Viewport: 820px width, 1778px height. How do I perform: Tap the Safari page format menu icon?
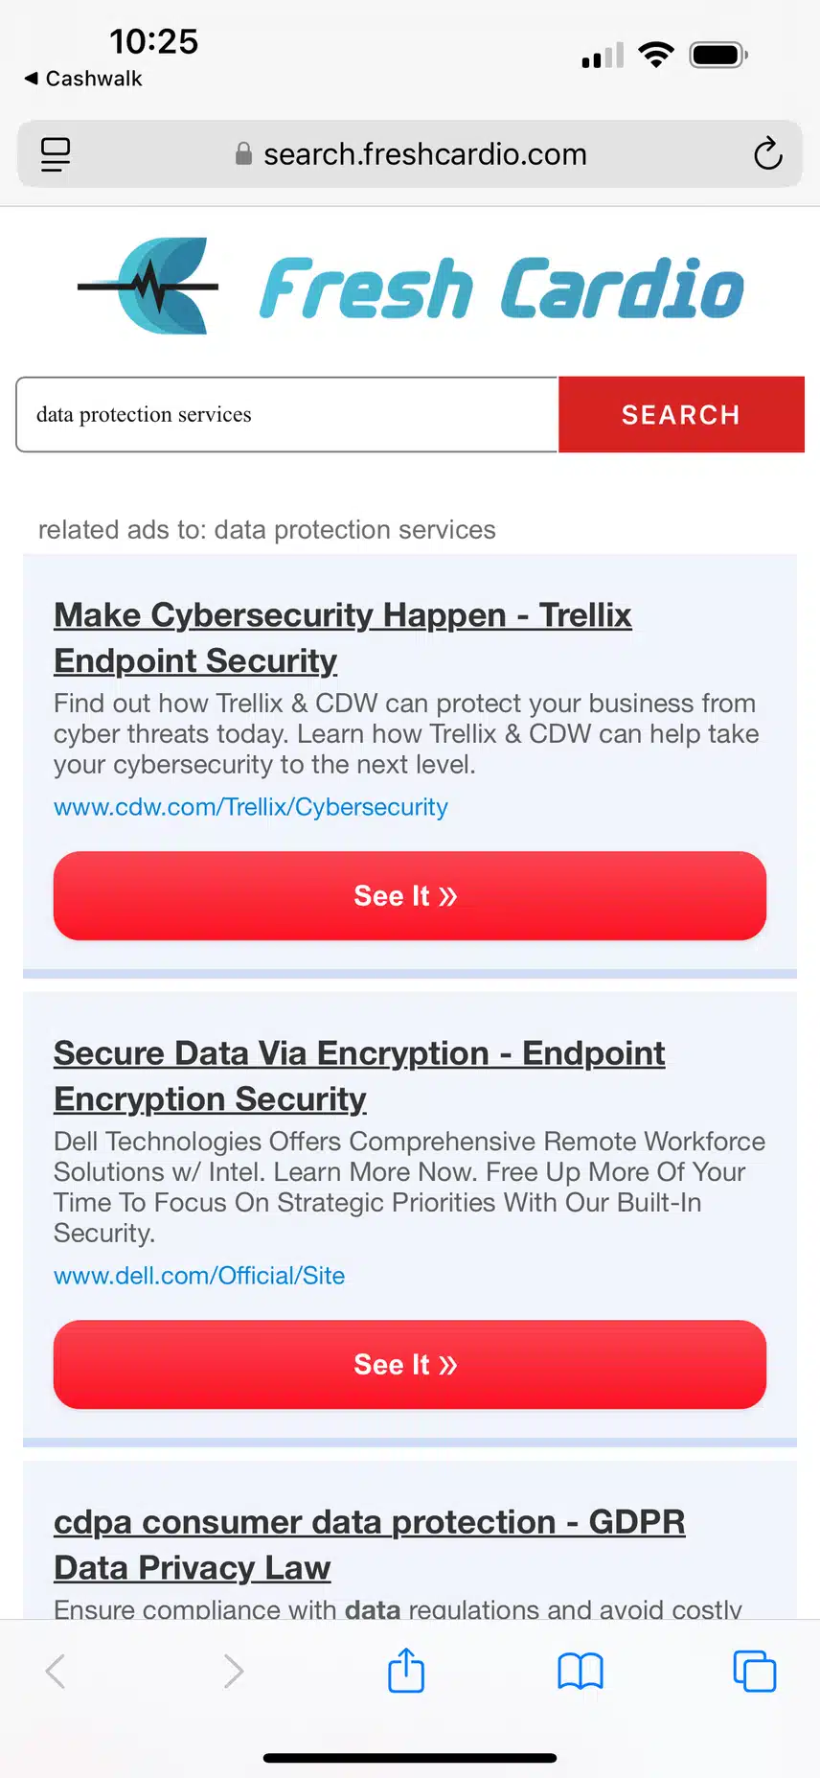coord(56,154)
